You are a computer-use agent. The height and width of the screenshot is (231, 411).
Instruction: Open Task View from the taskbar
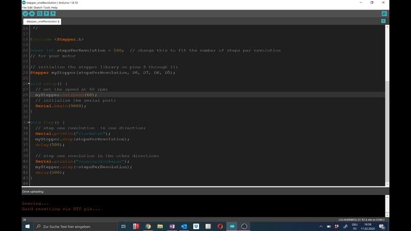click(x=123, y=227)
